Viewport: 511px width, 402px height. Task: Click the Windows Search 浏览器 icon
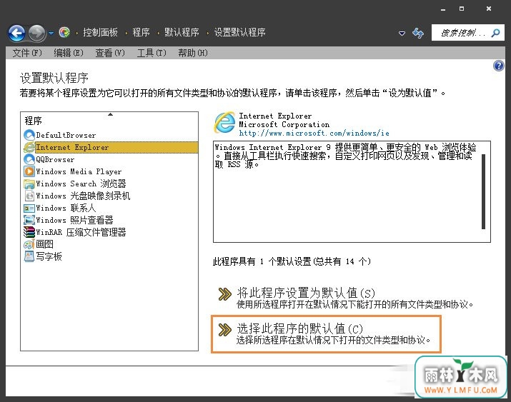(x=29, y=184)
